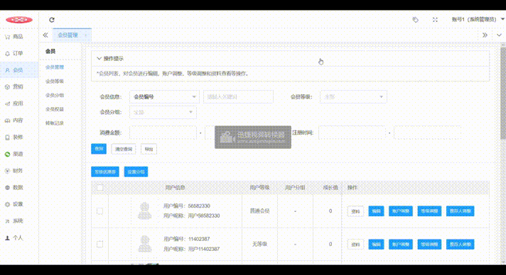Click the vertical scrollbar at right
The height and width of the screenshot is (275, 506).
[502, 94]
